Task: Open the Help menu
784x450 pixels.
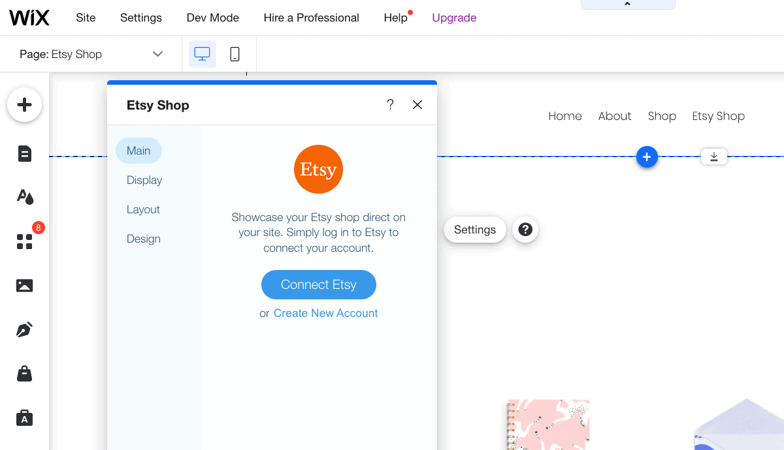Action: coord(396,18)
